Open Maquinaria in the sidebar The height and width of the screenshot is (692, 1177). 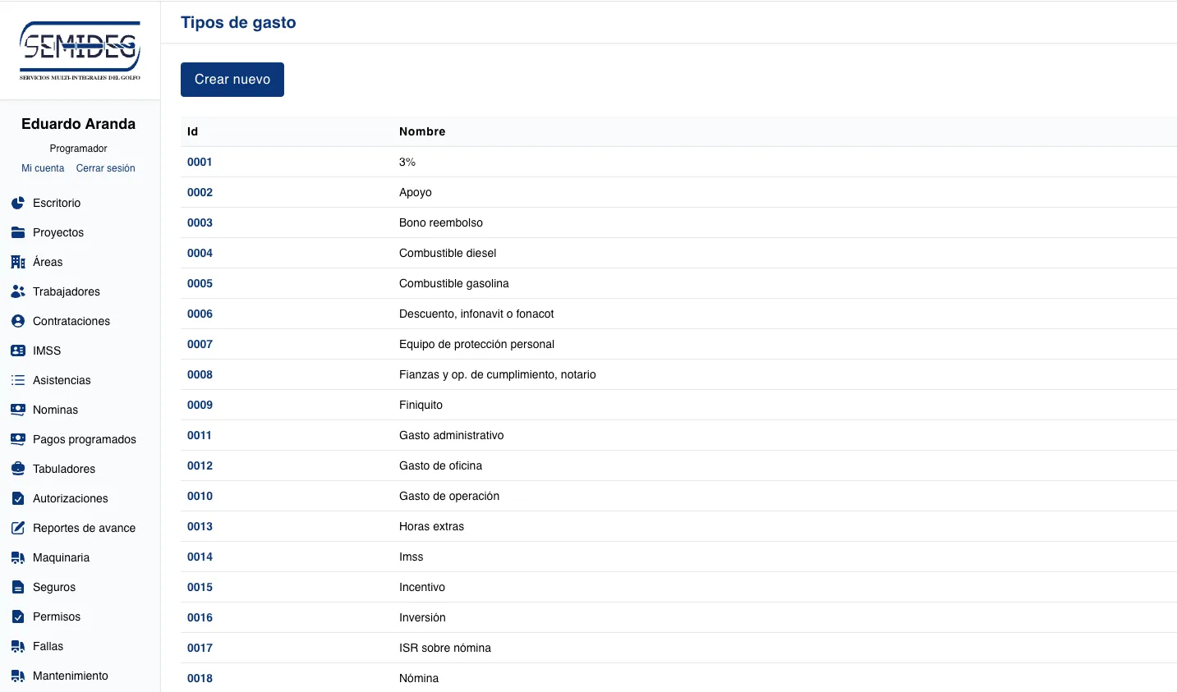[x=61, y=557]
